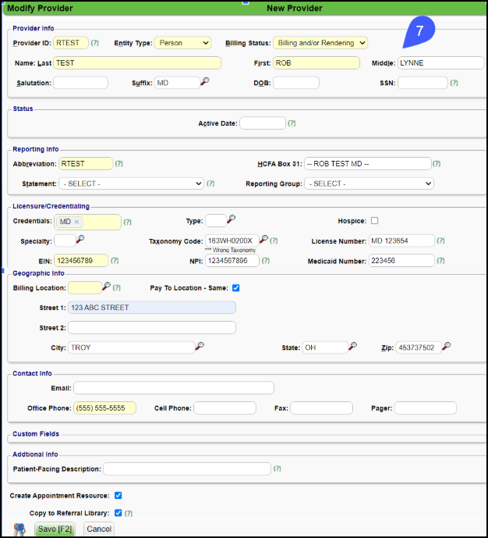Screen dimensions: 488x538
Task: Open the Entity Type dropdown
Action: click(182, 43)
